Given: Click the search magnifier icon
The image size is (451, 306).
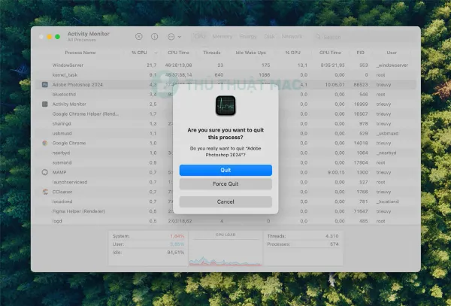Looking at the screenshot, I should [318, 37].
